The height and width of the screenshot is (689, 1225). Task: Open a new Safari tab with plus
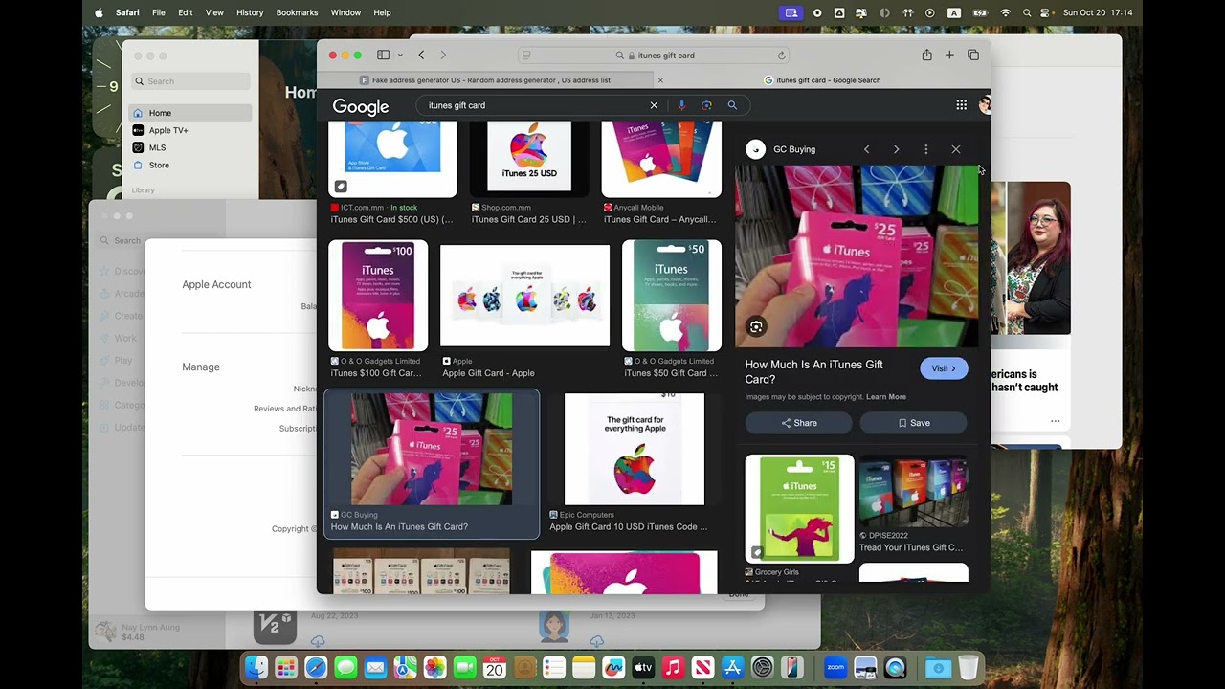(x=949, y=56)
